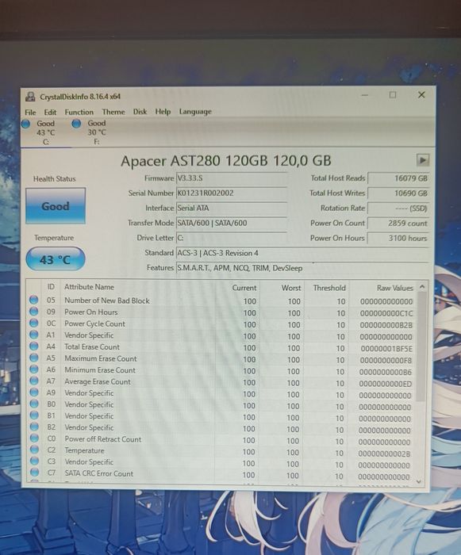
Task: Select the Average Erase Count row text
Action: [98, 381]
